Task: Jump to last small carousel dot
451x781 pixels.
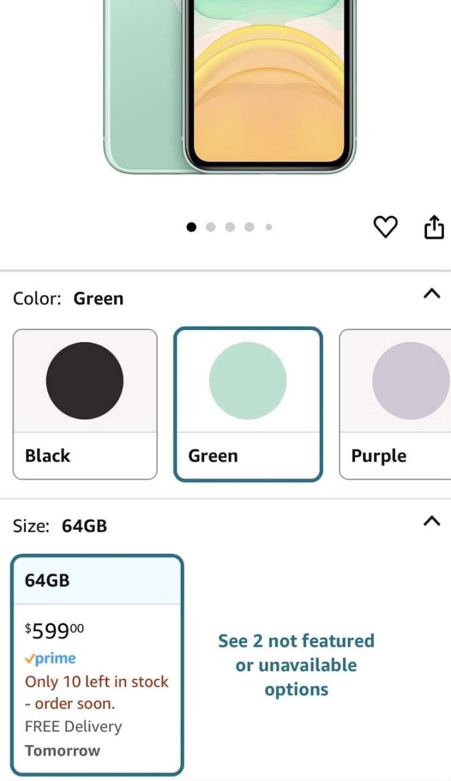Action: [268, 227]
